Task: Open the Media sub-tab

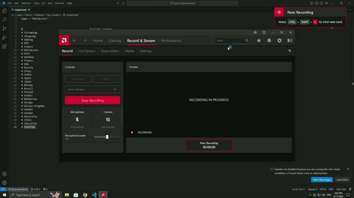Action: coord(129,51)
